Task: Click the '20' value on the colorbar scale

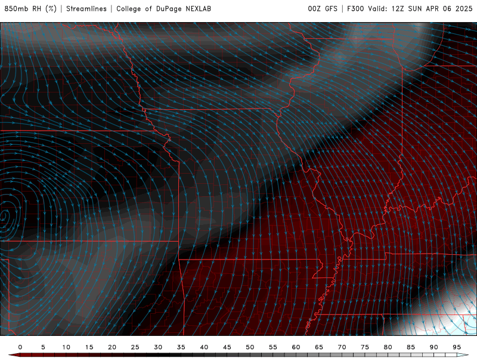Action: (x=112, y=347)
